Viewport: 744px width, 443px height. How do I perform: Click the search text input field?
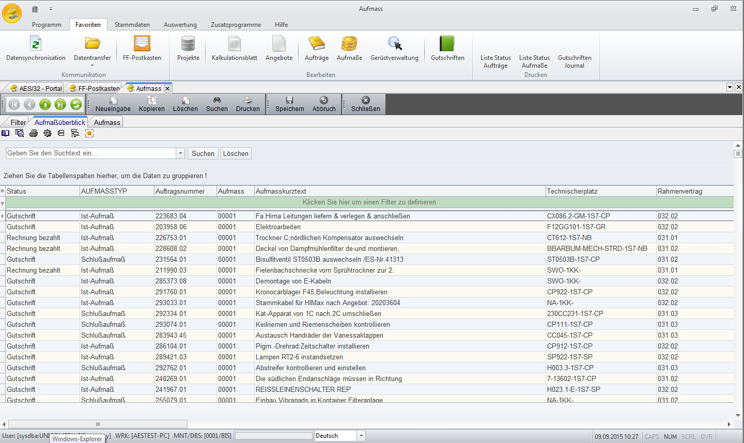pyautogui.click(x=91, y=153)
